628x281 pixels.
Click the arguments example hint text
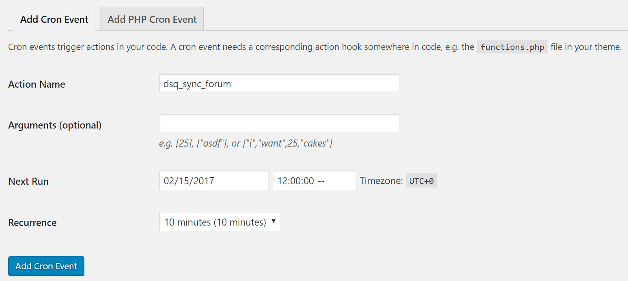(246, 143)
